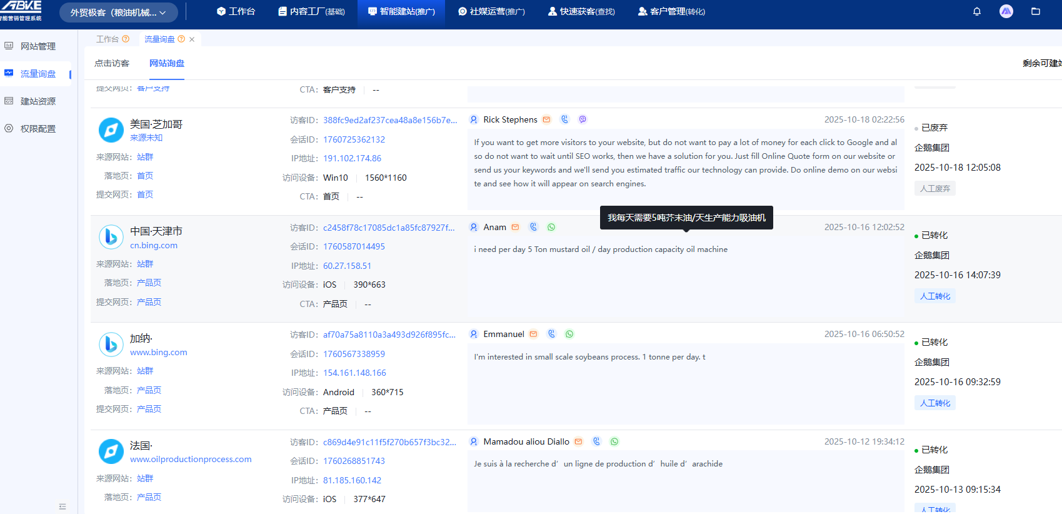Switch to the 点击访客 tab
The image size is (1062, 514).
pos(112,63)
